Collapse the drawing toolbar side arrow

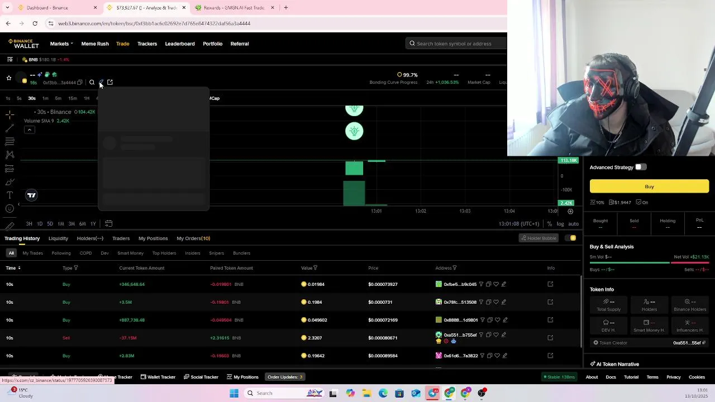18,204
